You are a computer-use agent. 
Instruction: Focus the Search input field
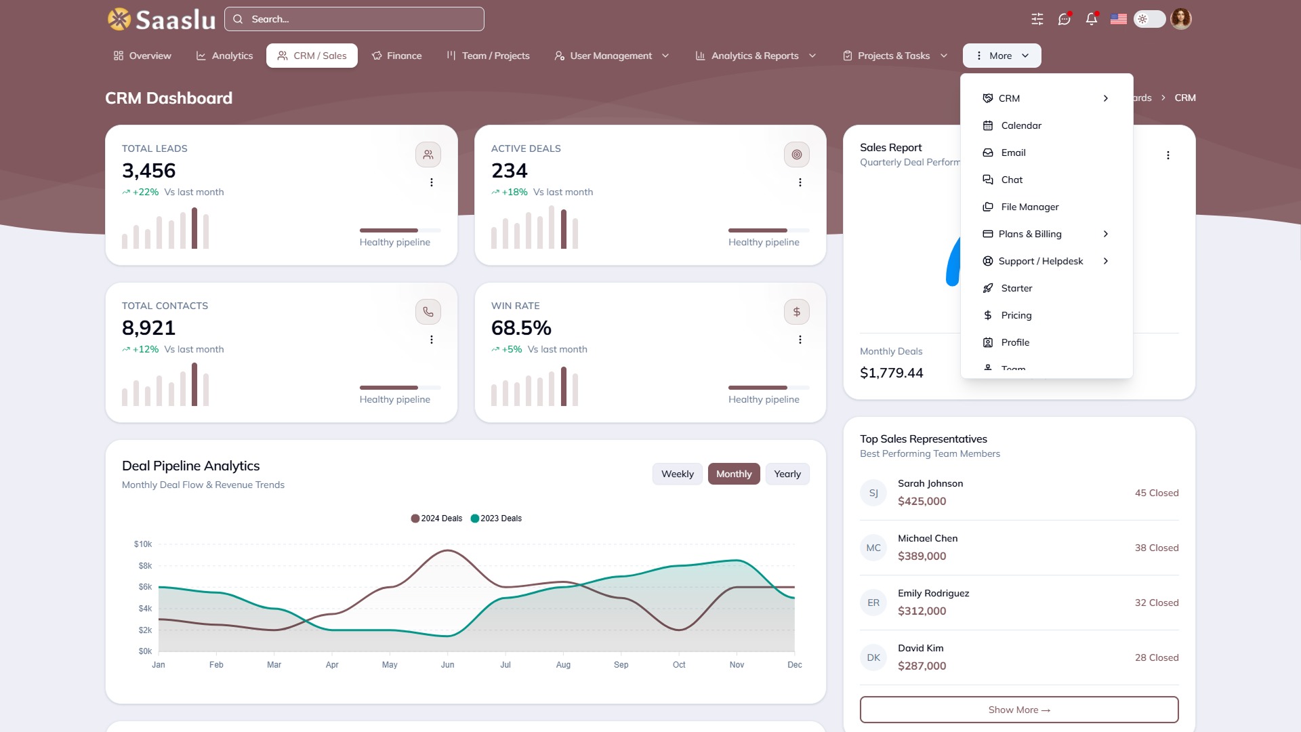click(354, 19)
